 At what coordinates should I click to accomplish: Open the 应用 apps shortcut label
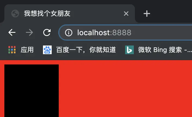(x=27, y=50)
